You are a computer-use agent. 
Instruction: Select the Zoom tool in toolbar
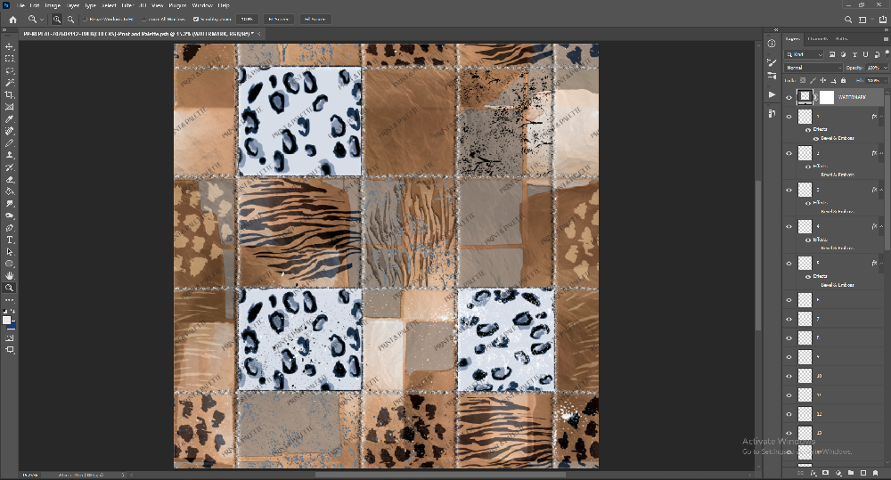9,288
